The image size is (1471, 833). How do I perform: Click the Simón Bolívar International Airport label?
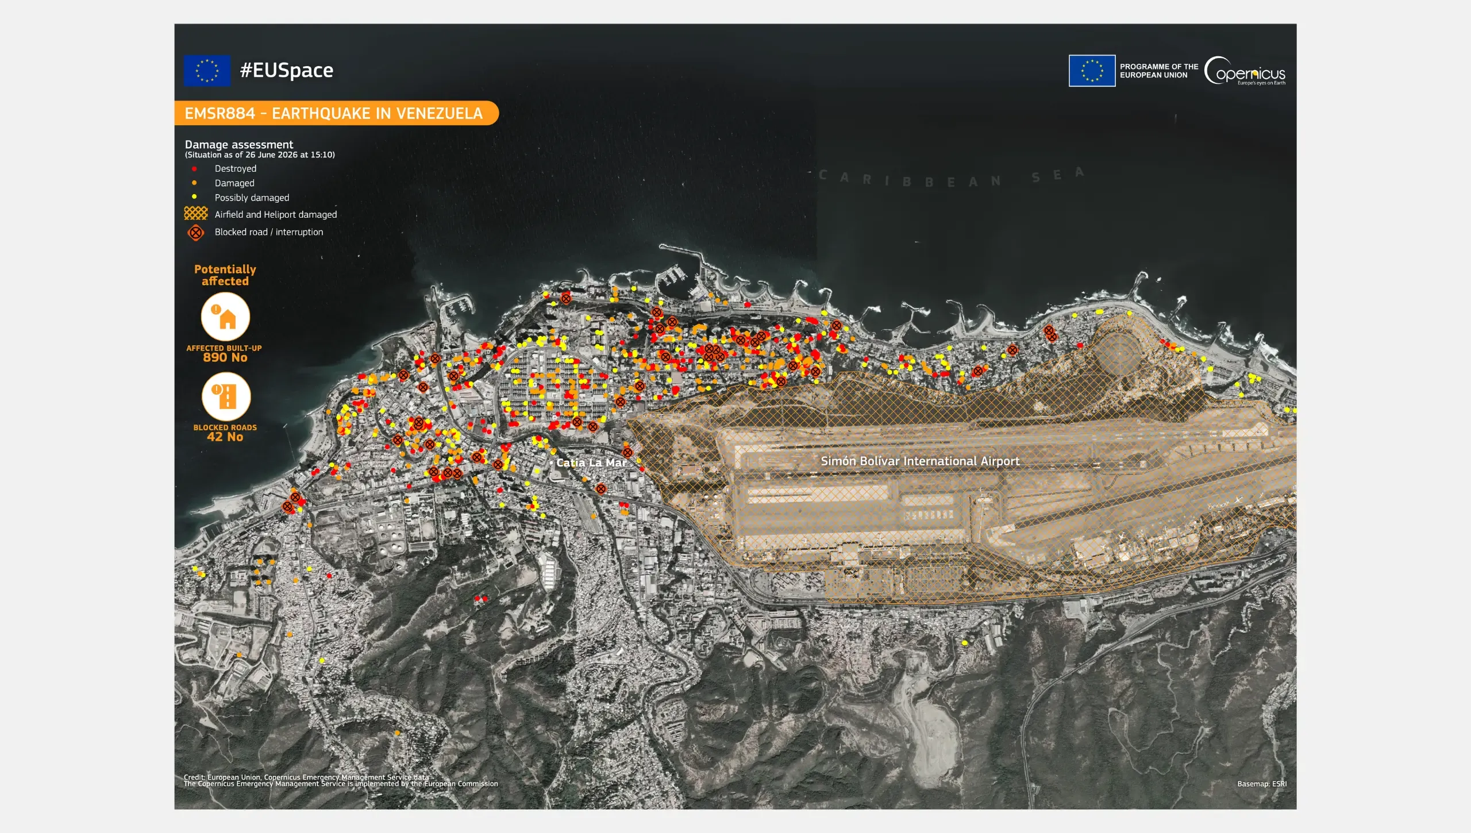pos(920,461)
